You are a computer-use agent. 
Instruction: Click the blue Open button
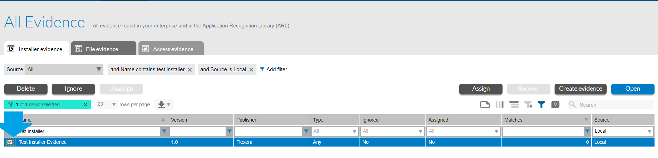point(633,89)
